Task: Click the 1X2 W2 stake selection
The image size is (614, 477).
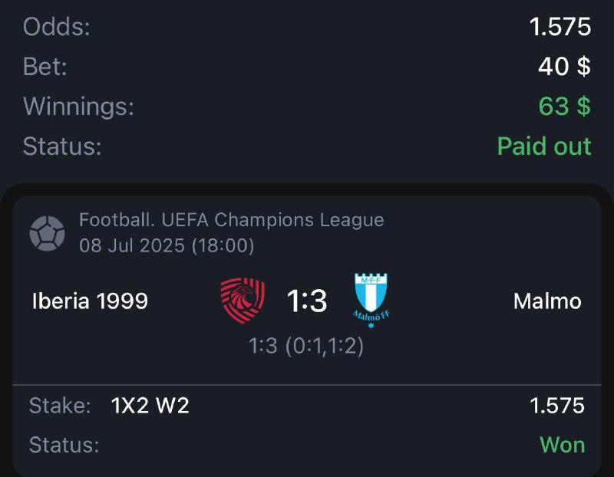Action: (x=150, y=406)
